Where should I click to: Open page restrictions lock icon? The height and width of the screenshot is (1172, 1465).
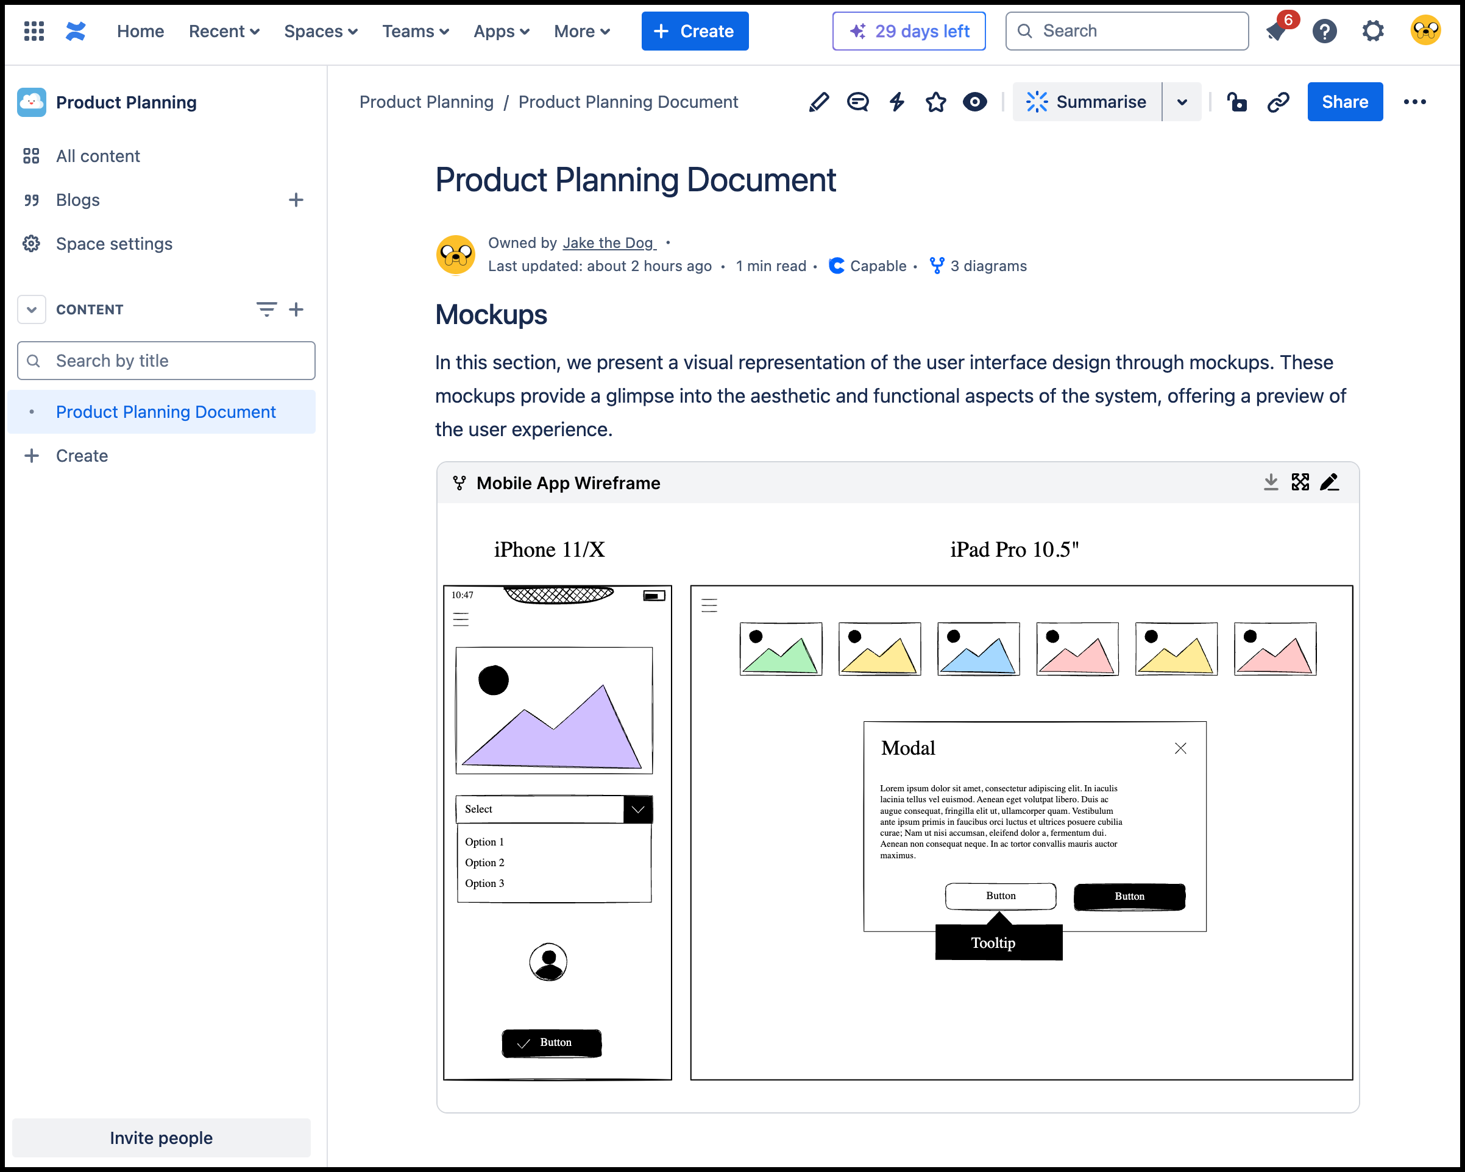[1236, 102]
